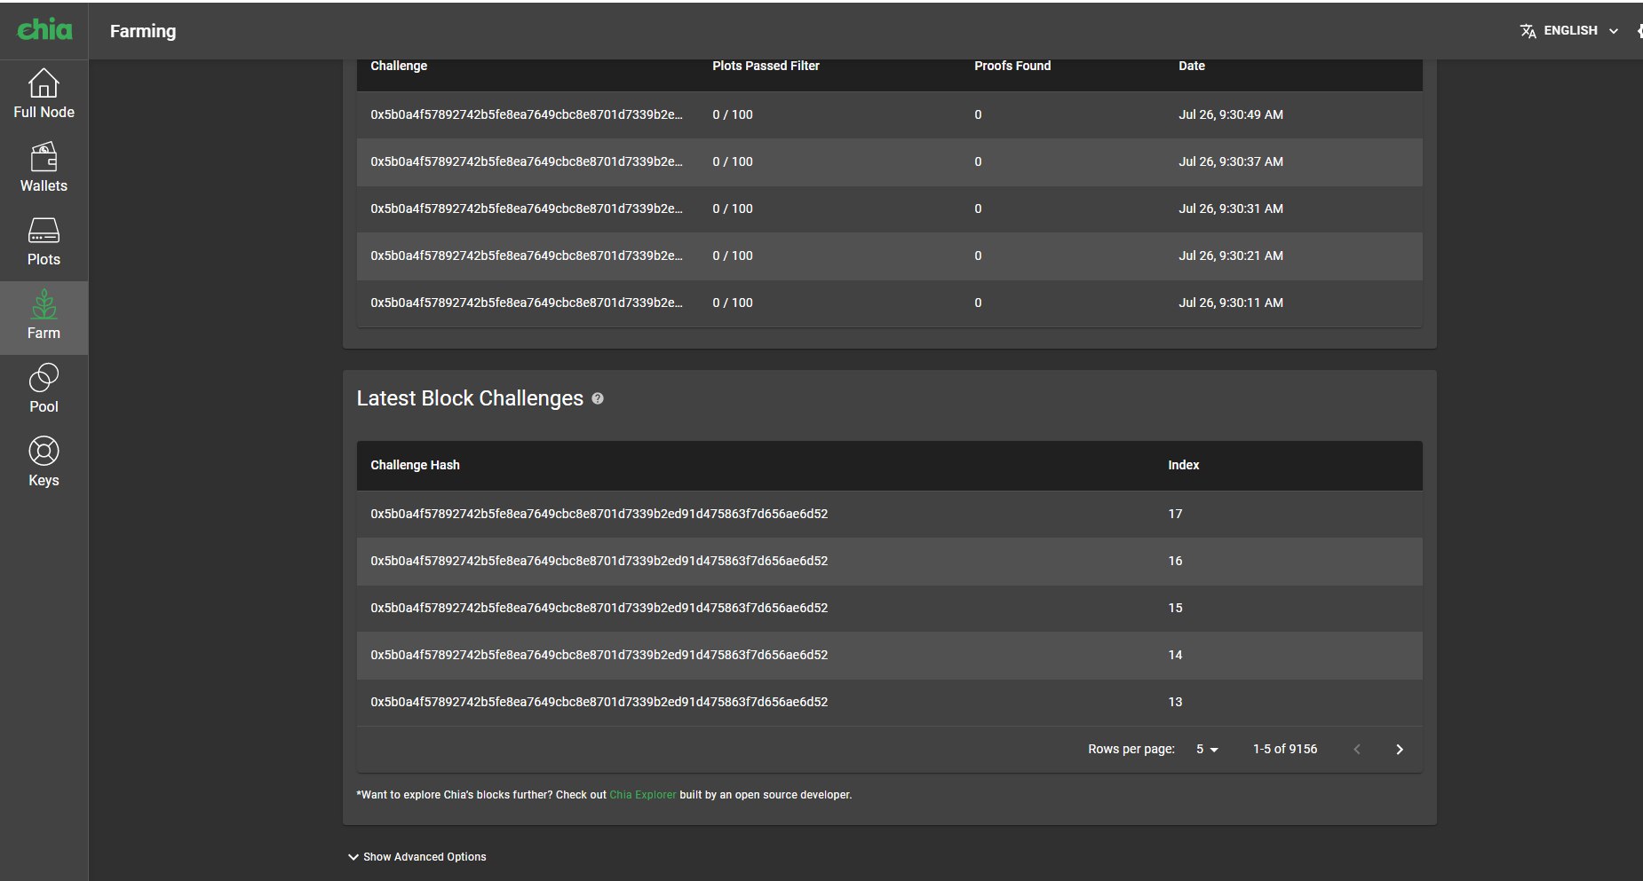Screen dimensions: 1643x881
Task: Click the translate language icon
Action: coord(1528,31)
